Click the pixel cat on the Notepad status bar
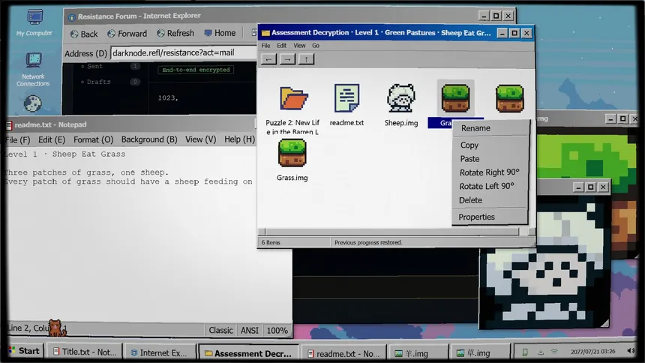Image resolution: width=645 pixels, height=363 pixels. pos(57,328)
